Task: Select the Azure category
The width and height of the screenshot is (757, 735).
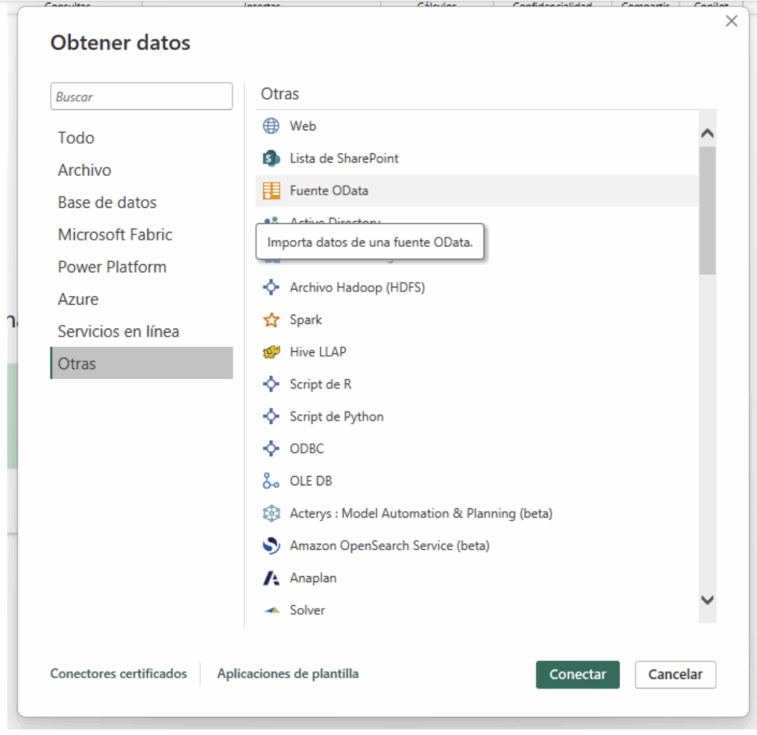Action: [x=78, y=299]
